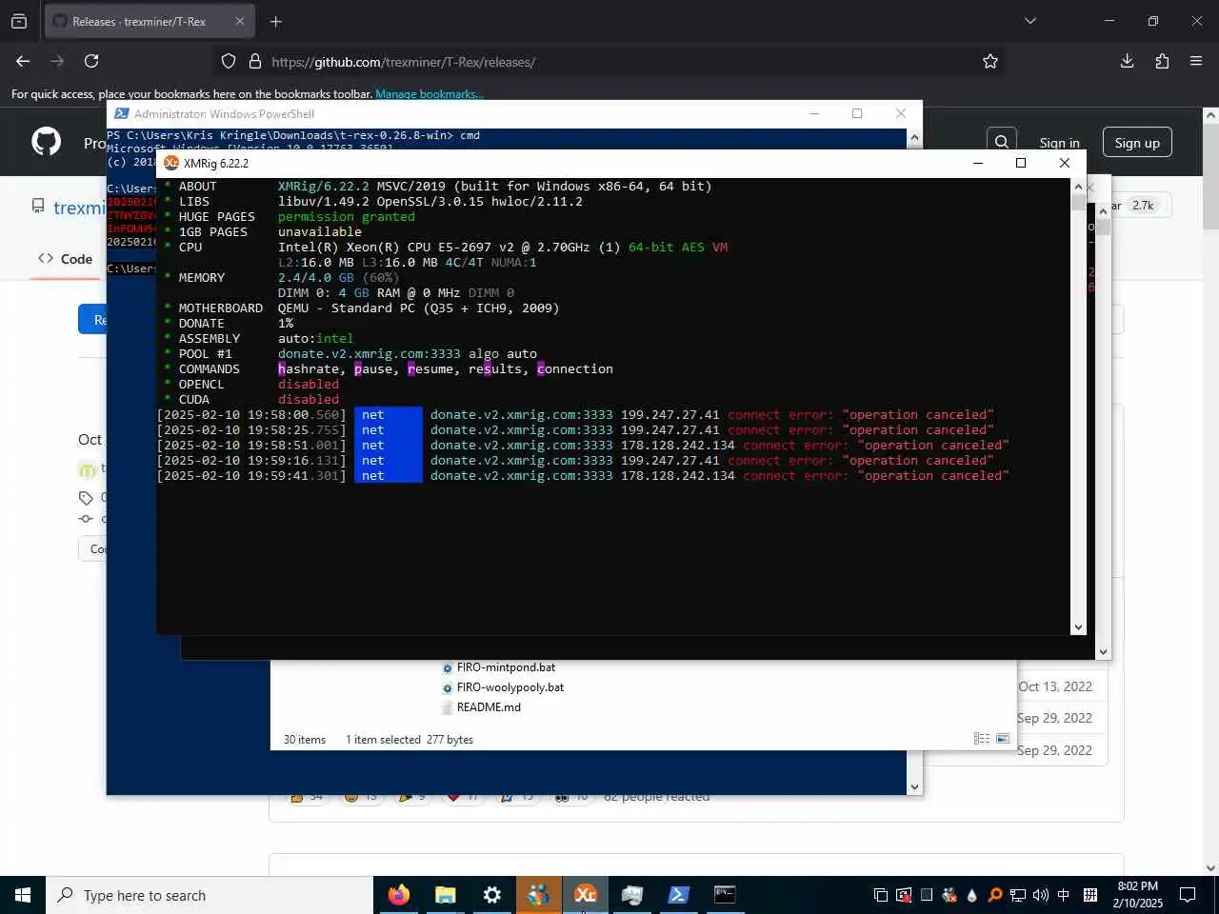
Task: Click XMRig console scroll down arrow
Action: coord(1078,627)
